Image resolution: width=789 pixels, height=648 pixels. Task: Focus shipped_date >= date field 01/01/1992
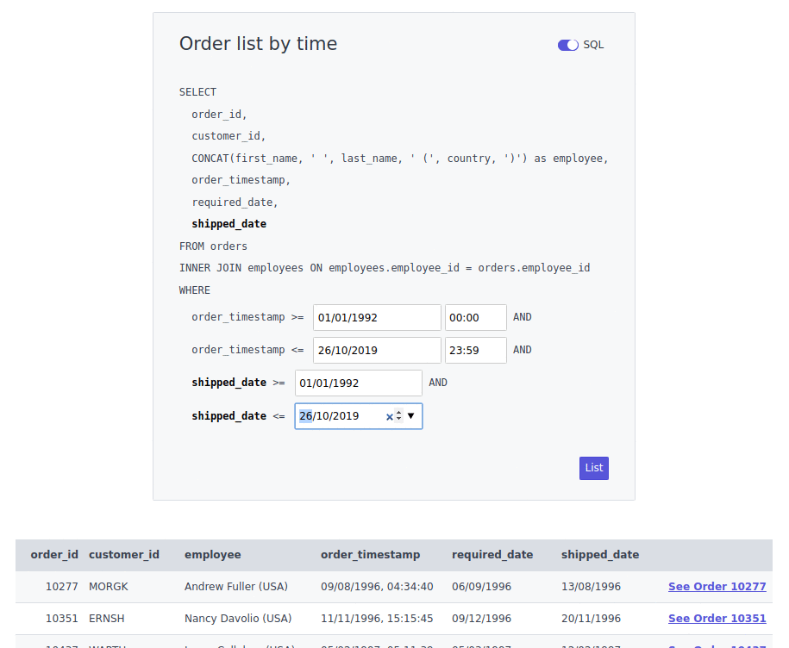tap(358, 383)
